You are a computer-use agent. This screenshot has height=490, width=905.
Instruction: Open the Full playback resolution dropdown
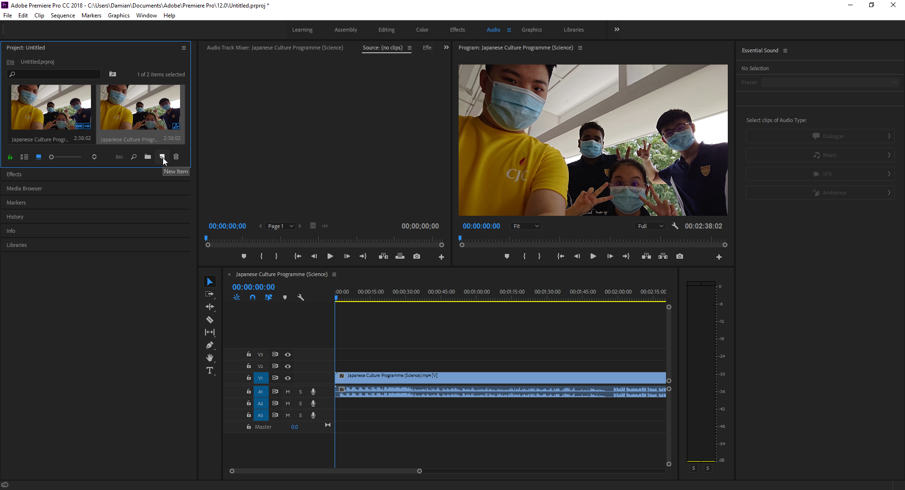[x=650, y=227]
